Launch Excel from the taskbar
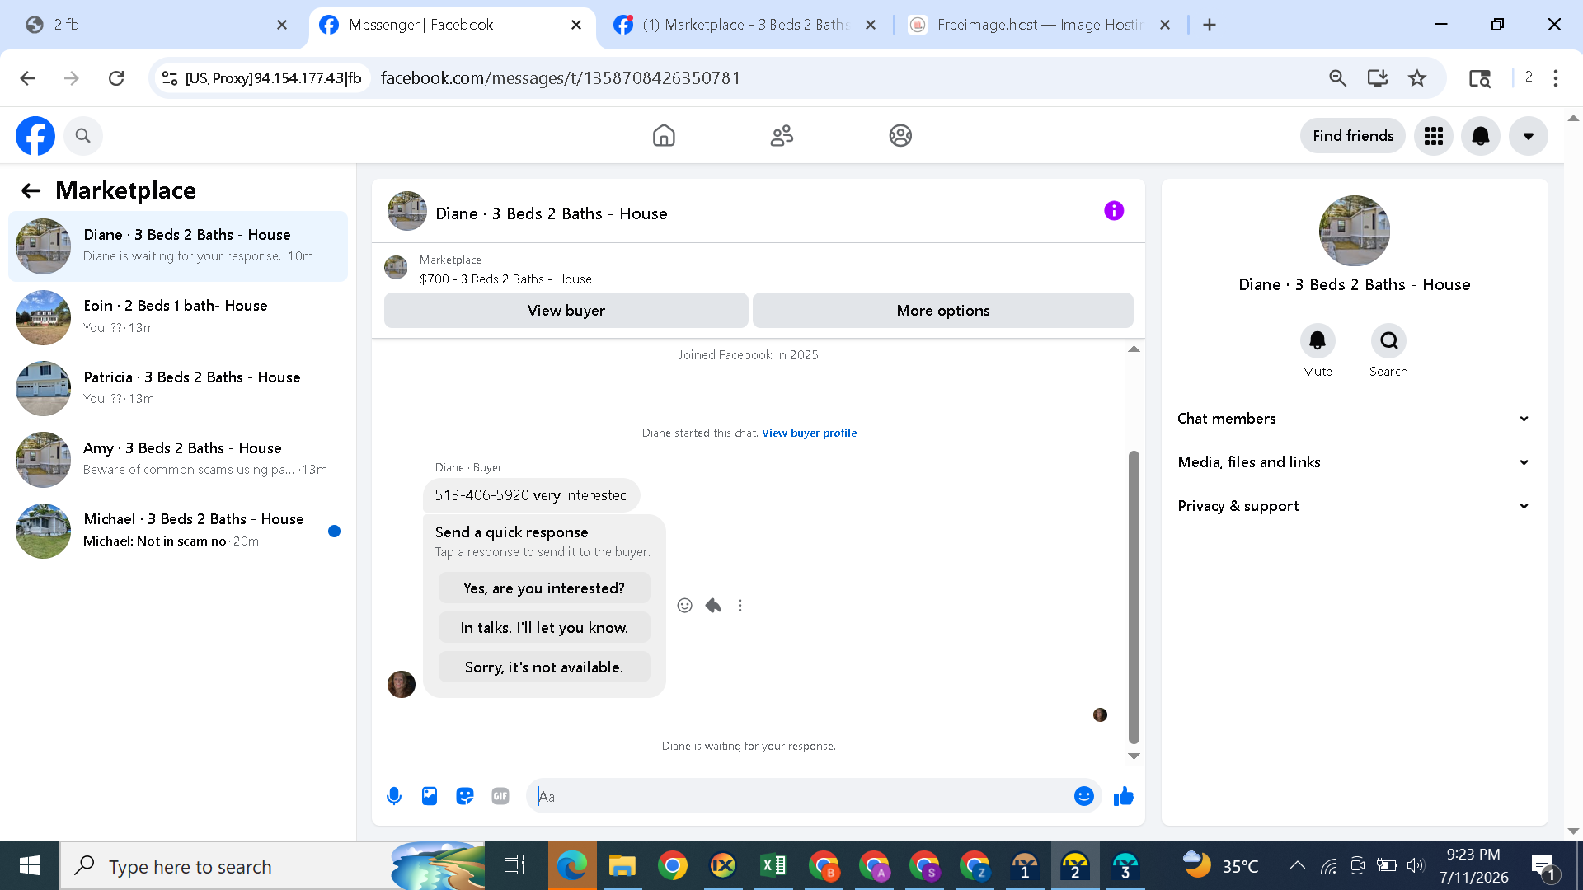Image resolution: width=1583 pixels, height=890 pixels. coord(773,866)
